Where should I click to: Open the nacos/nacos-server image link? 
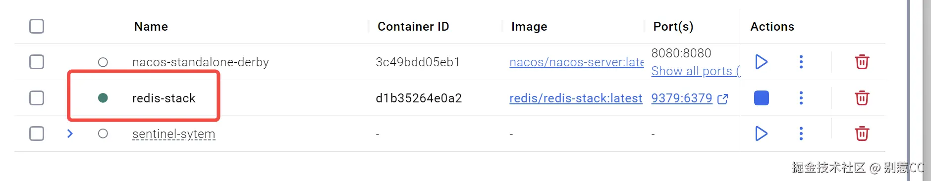(x=577, y=62)
